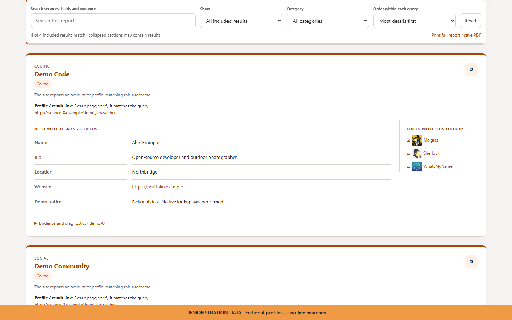Click the RETURNED DETAILS · 5 FIELDS header
The image size is (512, 320).
[x=66, y=129]
